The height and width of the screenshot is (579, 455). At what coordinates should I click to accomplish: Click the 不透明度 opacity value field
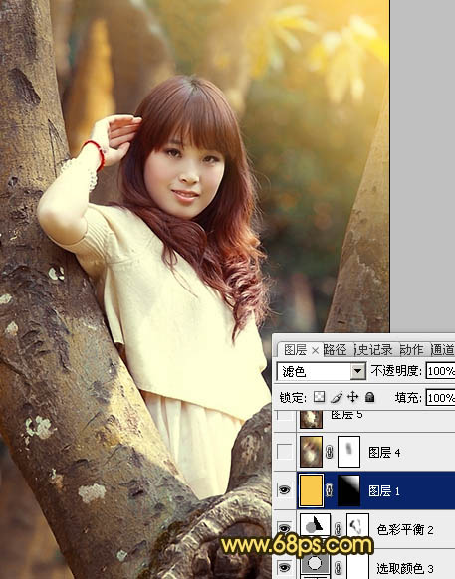click(440, 371)
